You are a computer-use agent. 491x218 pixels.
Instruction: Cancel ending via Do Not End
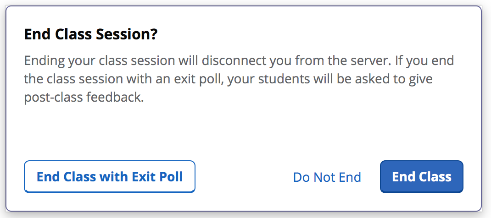[x=327, y=177]
